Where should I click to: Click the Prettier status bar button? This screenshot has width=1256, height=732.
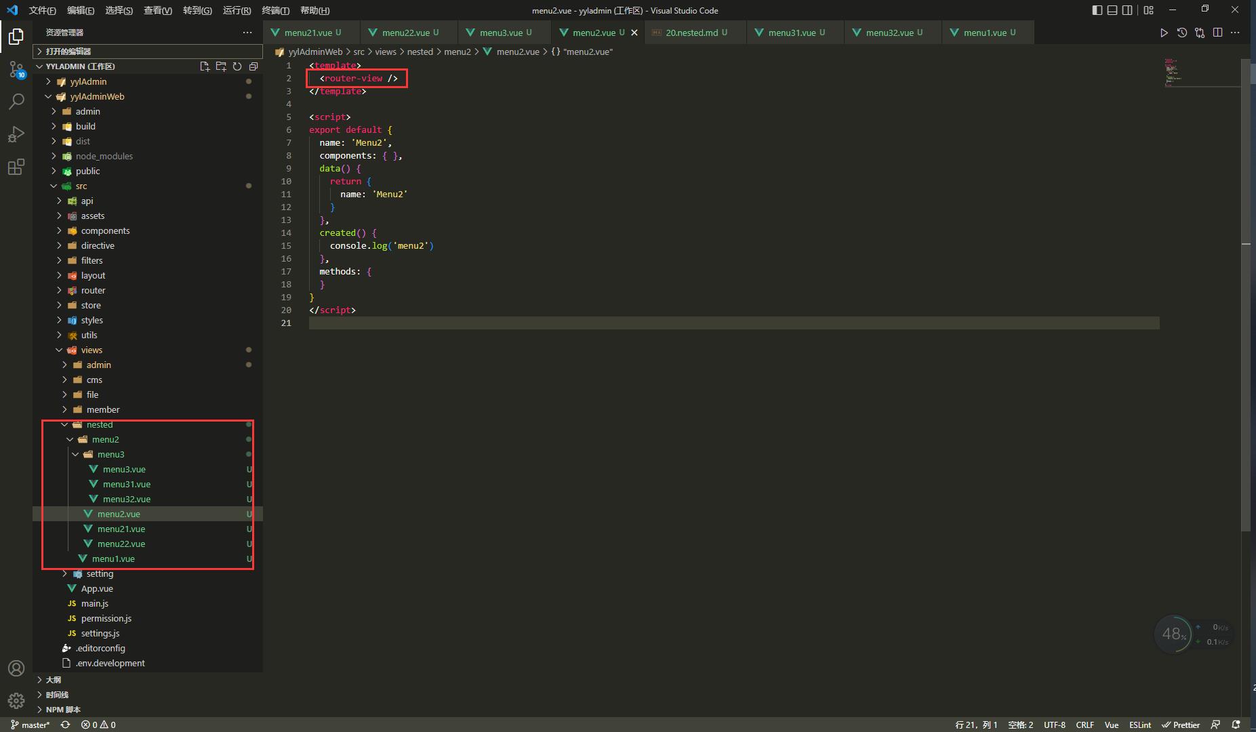pos(1180,725)
